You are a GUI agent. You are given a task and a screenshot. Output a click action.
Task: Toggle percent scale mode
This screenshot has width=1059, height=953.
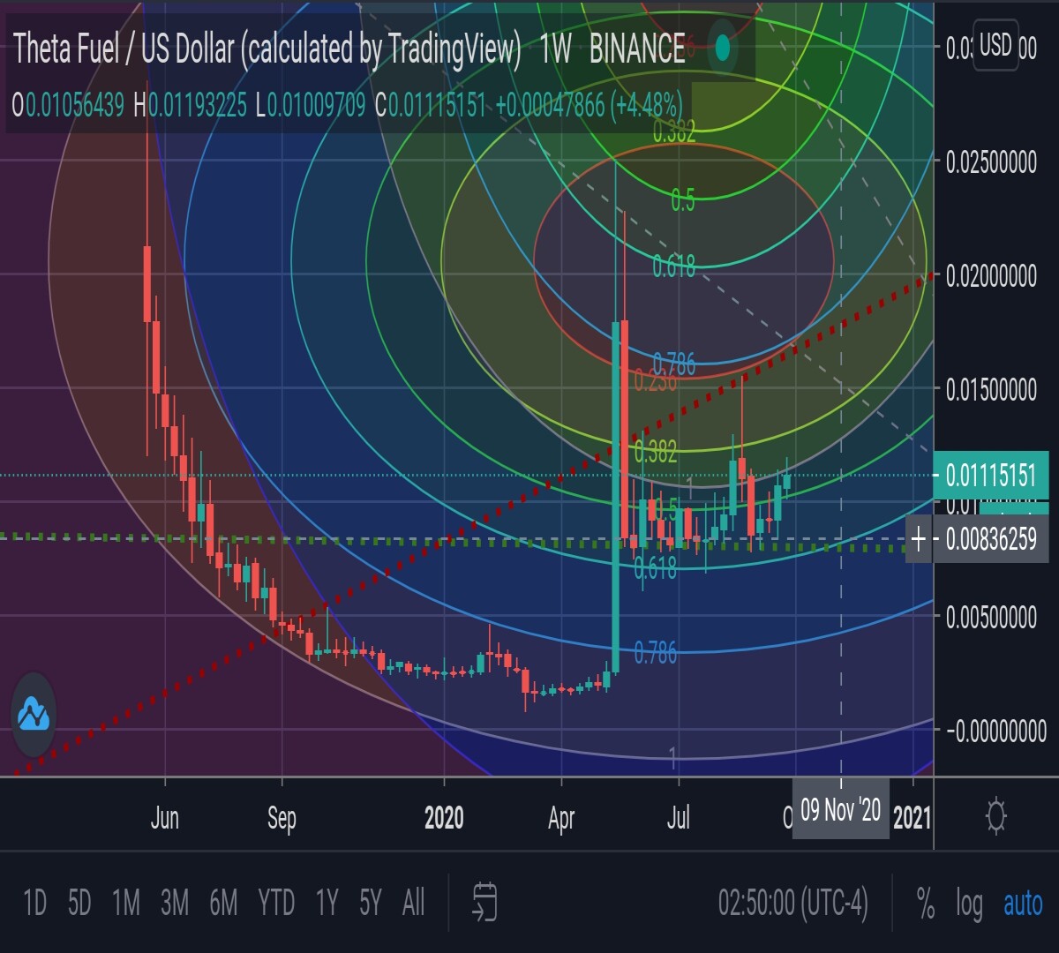[925, 903]
